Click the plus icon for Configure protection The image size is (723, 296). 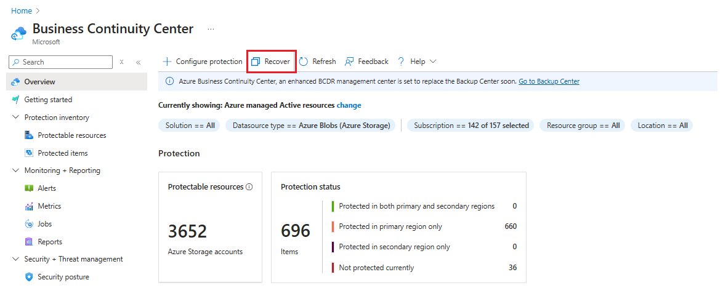[x=168, y=62]
